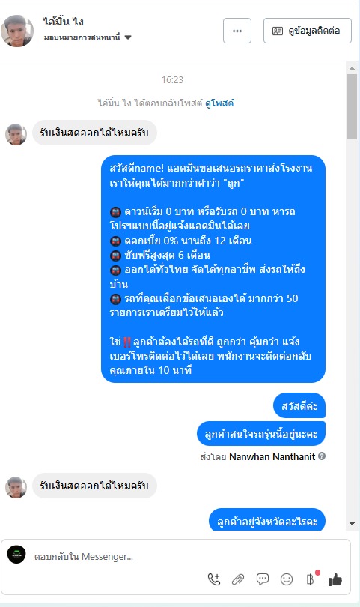Open the ดูโพสต์ link

[x=219, y=103]
